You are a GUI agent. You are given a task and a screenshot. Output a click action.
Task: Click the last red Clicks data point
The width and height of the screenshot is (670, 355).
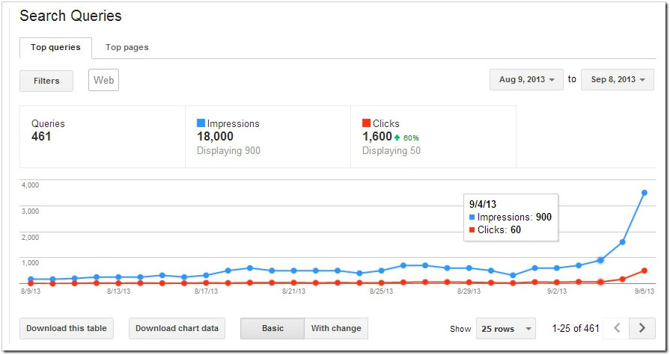point(644,271)
